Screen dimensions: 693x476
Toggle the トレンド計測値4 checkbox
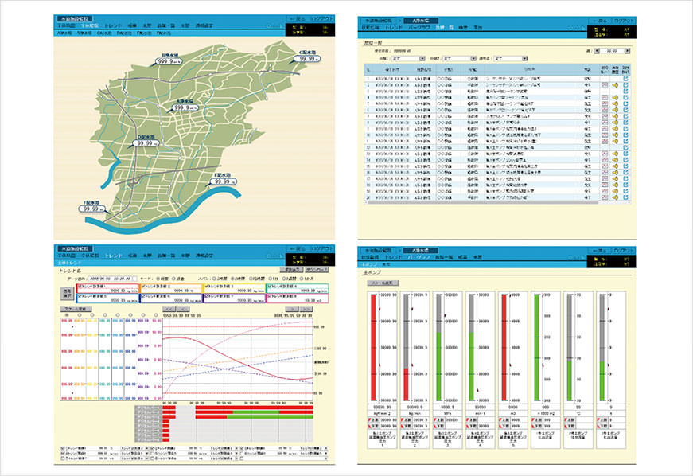coord(270,286)
